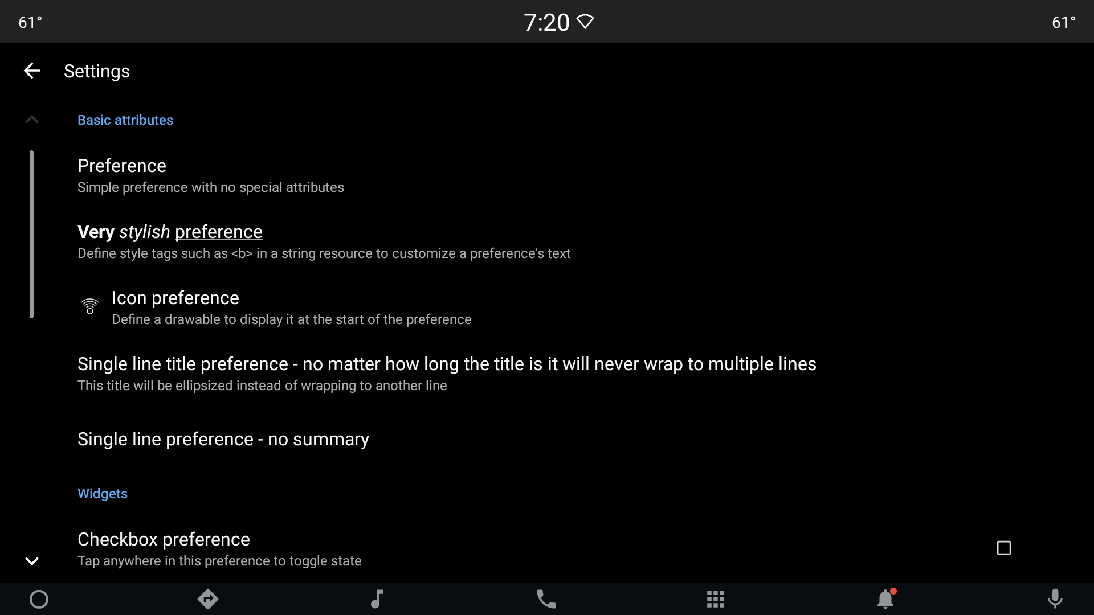
Task: Toggle the Checkbox preference state
Action: click(x=1004, y=548)
